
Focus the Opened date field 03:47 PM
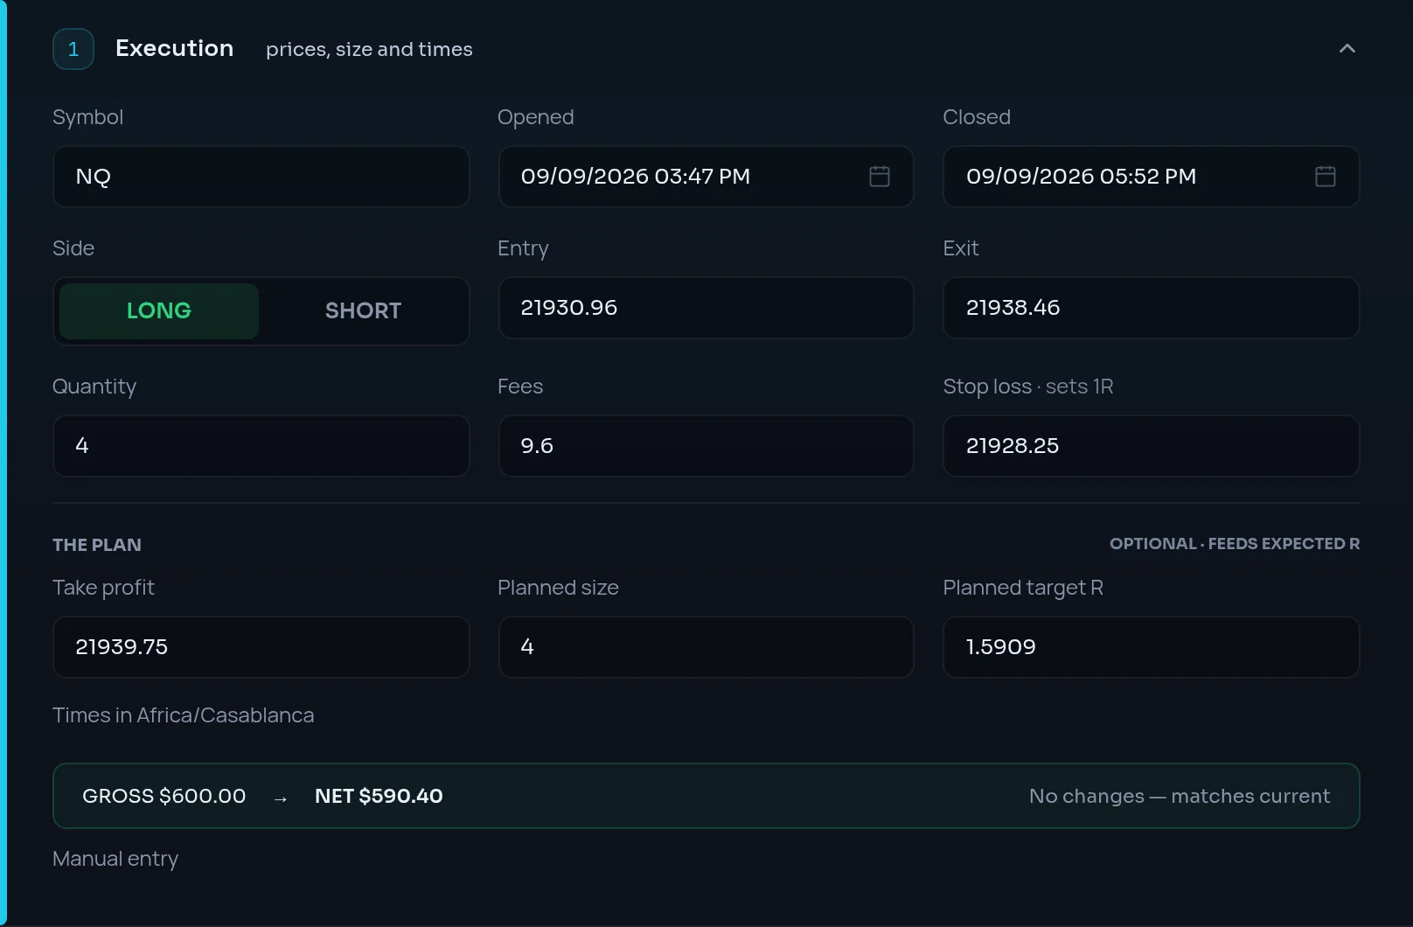(706, 177)
